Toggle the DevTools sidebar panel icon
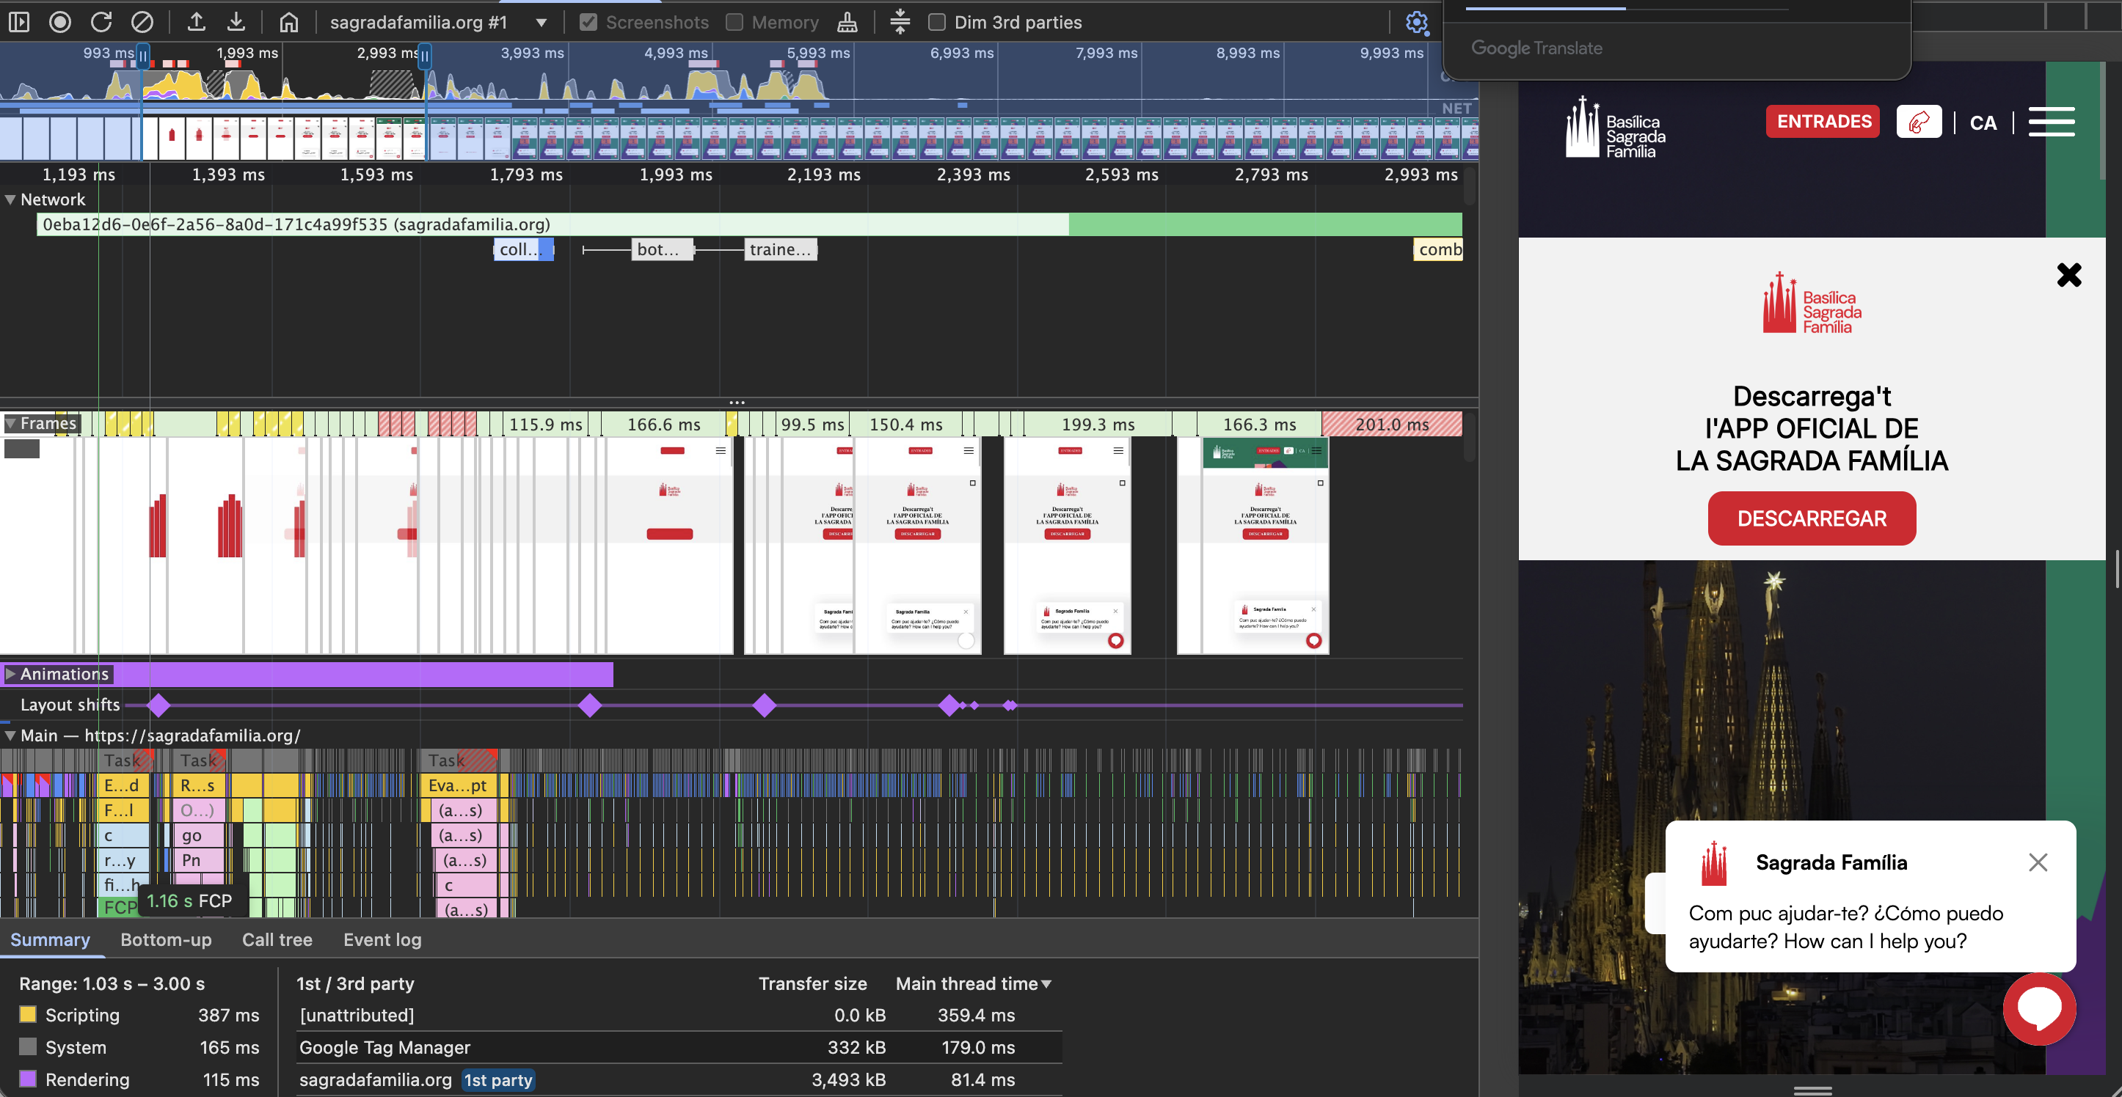Viewport: 2122px width, 1097px height. click(x=19, y=22)
